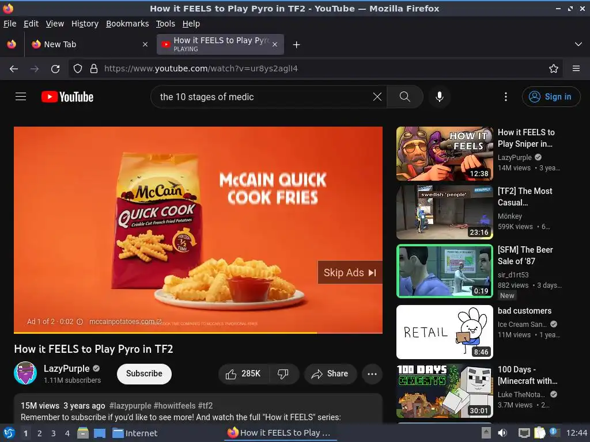Image resolution: width=590 pixels, height=442 pixels.
Task: Open the Tools menu
Action: tap(165, 24)
